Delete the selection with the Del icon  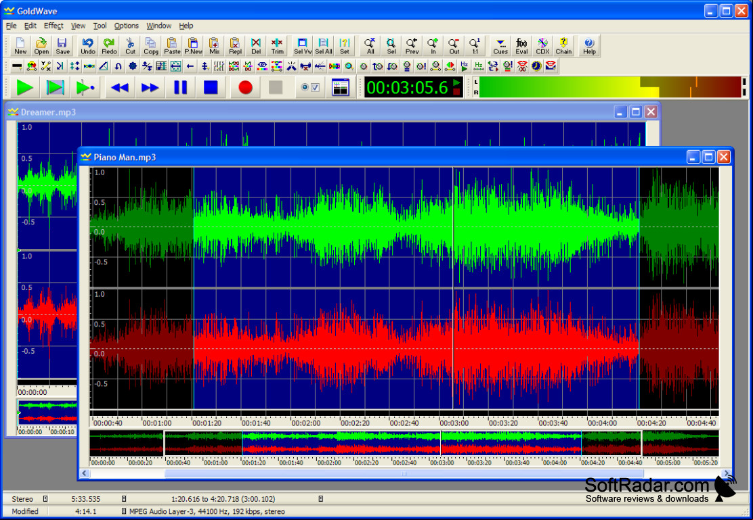tap(256, 45)
